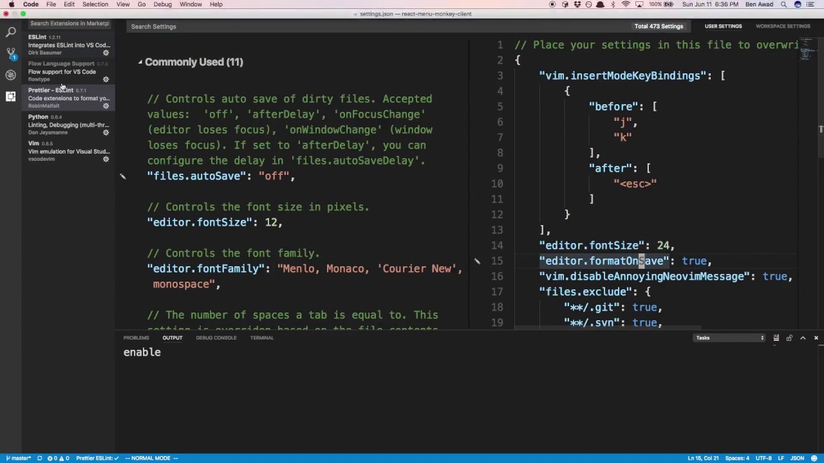Synchronize changes icon in status bar
824x463 pixels.
click(x=39, y=458)
